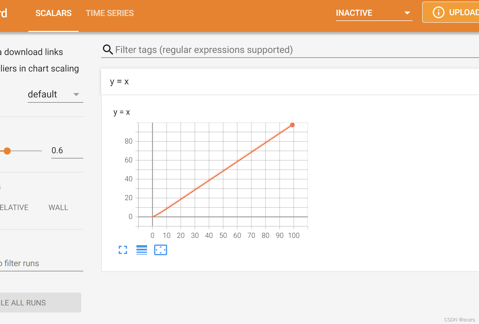Click the search magnifier beside Filter tags

(x=107, y=50)
